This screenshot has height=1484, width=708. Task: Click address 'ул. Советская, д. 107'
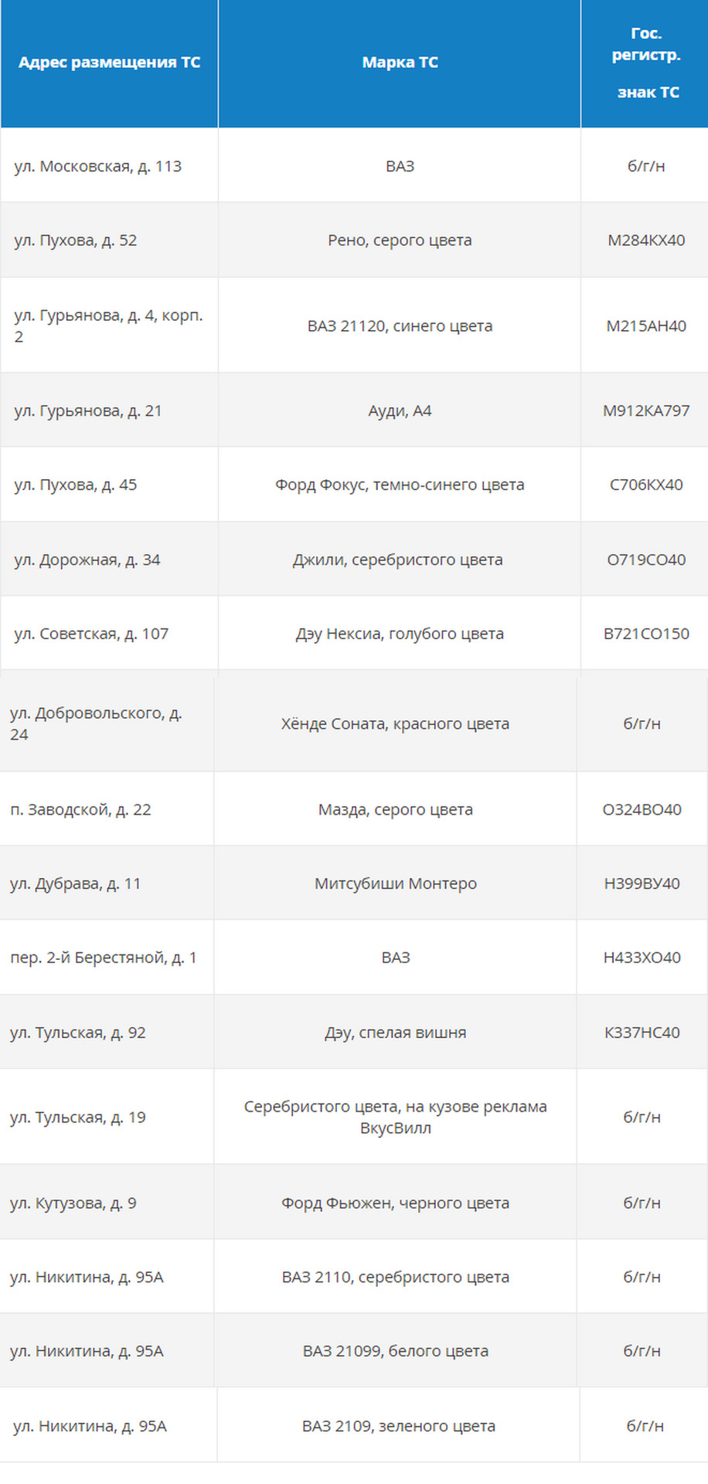coord(91,634)
